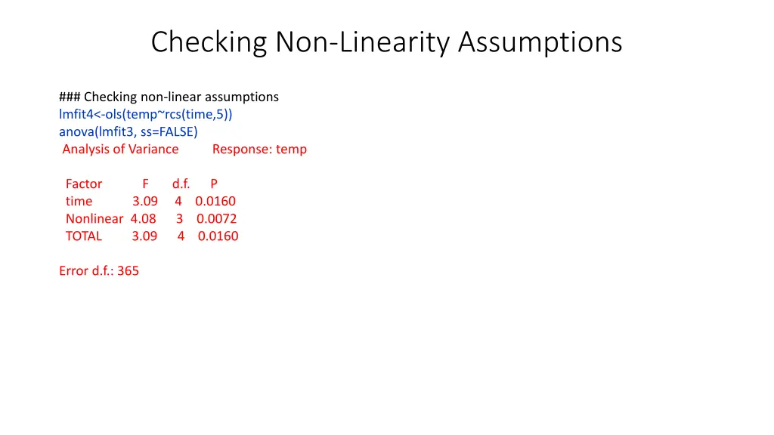This screenshot has height=435, width=774.
Task: Click the slide title 'Checking Non-Linearity Assumptions'
Action: pyautogui.click(x=386, y=42)
